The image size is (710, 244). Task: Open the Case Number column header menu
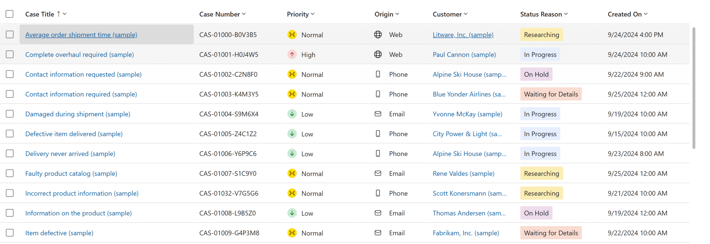coord(244,14)
